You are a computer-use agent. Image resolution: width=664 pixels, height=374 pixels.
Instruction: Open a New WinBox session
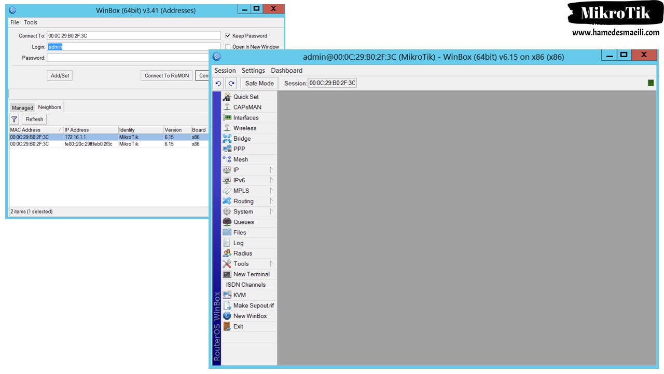(x=249, y=316)
